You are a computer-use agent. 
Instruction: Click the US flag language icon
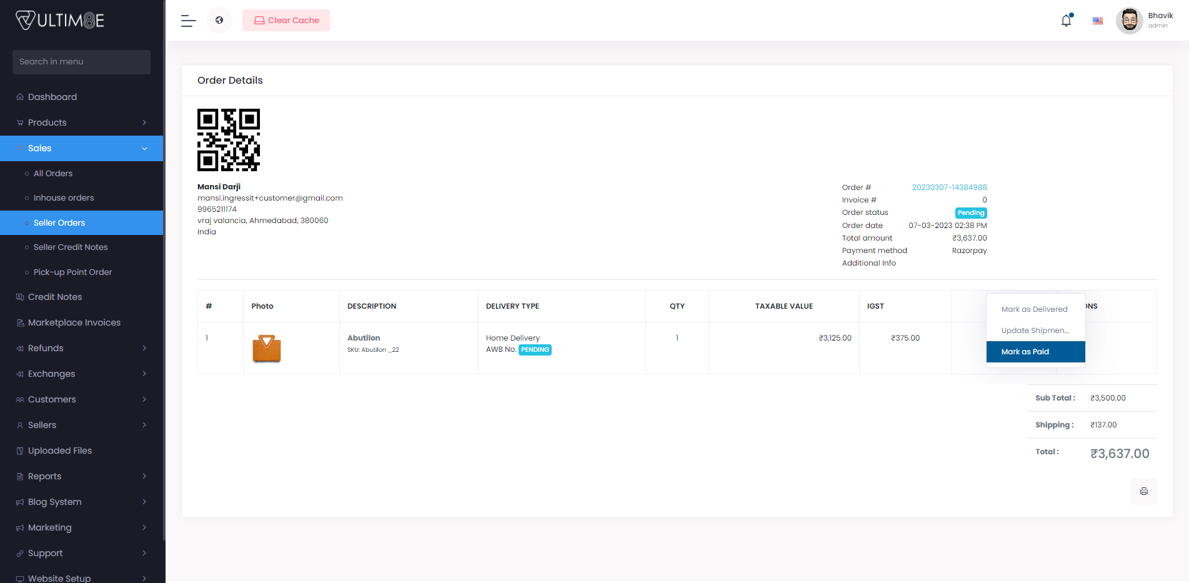pyautogui.click(x=1097, y=21)
